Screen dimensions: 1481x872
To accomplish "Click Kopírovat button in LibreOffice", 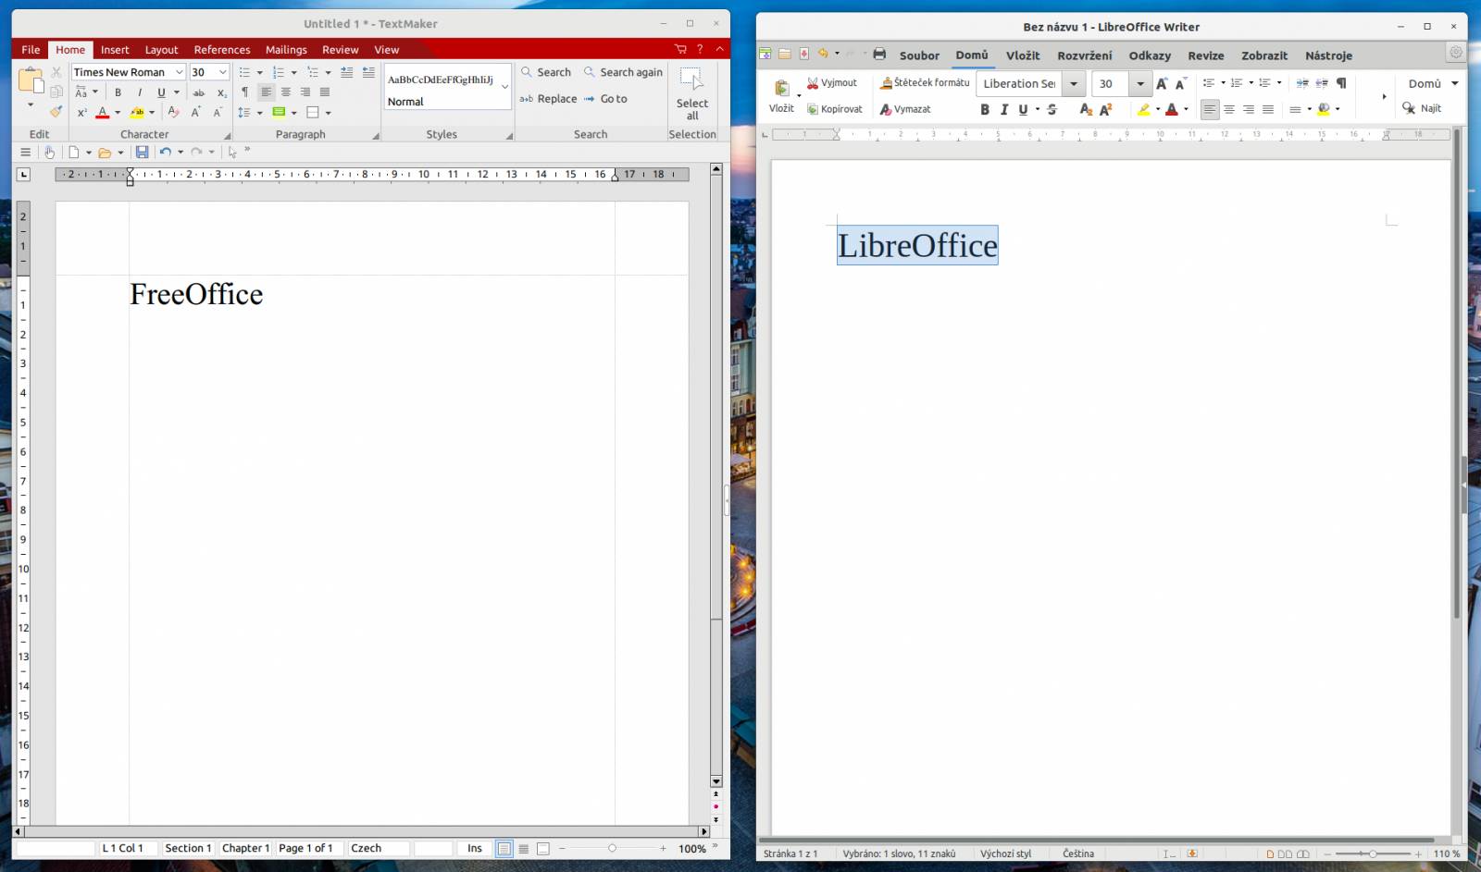I will (x=834, y=109).
